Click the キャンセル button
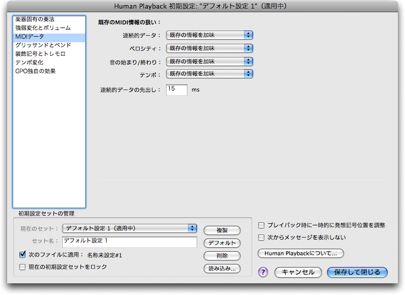 [x=298, y=272]
